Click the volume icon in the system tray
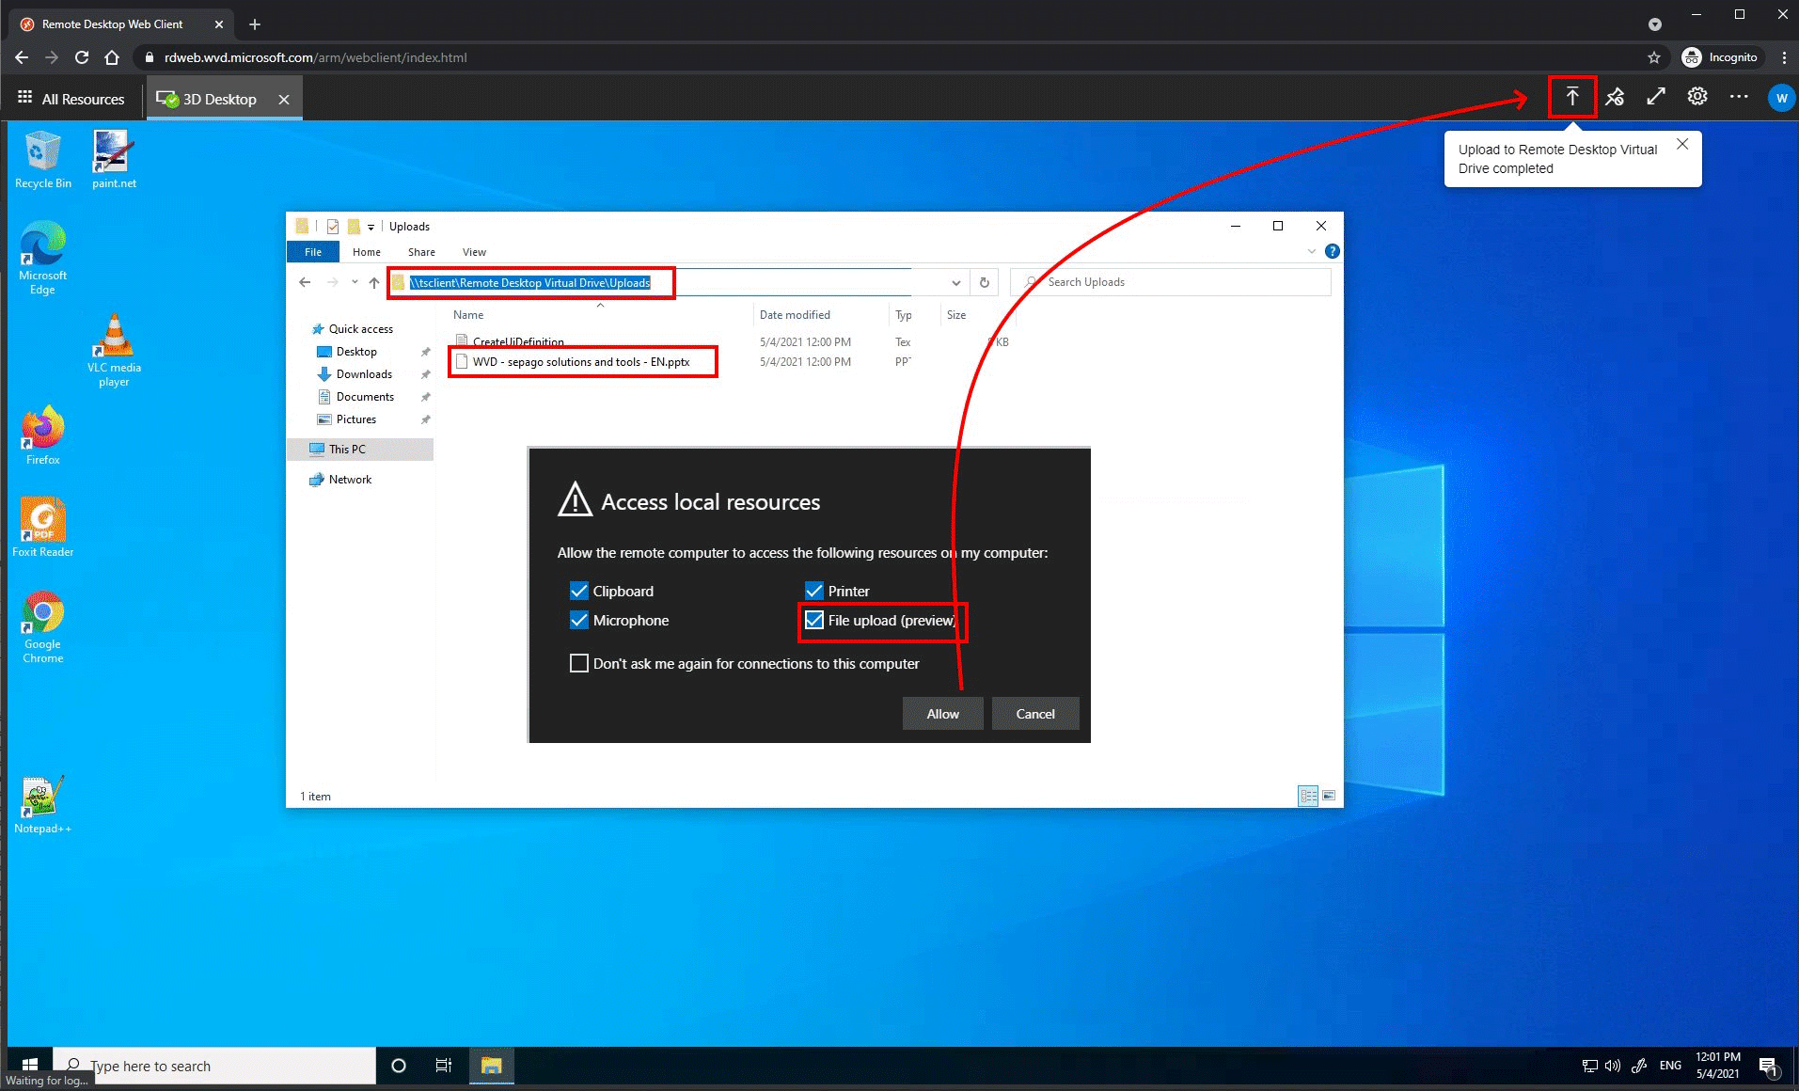The width and height of the screenshot is (1799, 1091). [1612, 1065]
